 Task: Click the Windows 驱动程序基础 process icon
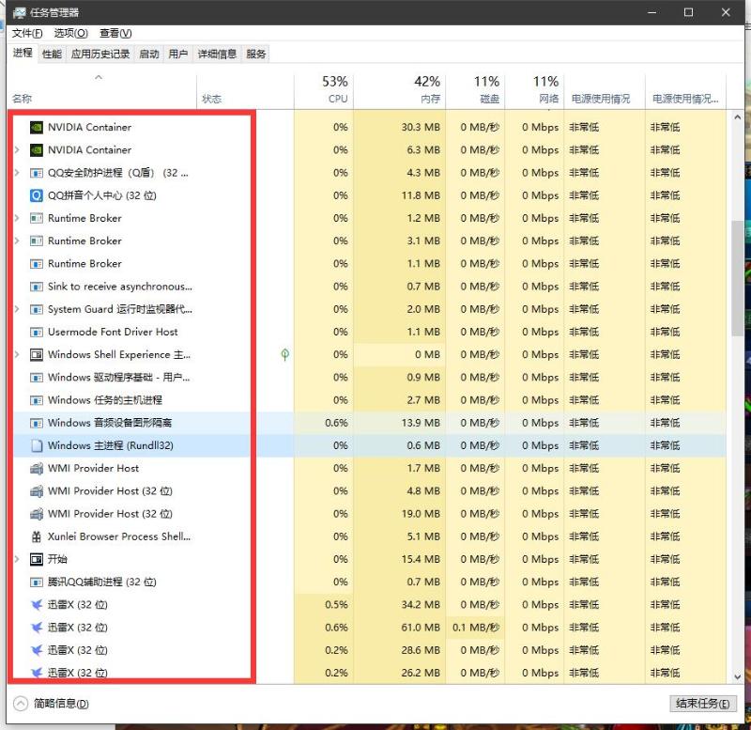coord(37,378)
